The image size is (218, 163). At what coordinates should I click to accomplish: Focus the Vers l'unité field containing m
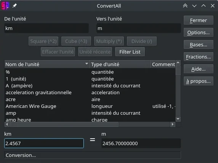pyautogui.click(x=138, y=28)
